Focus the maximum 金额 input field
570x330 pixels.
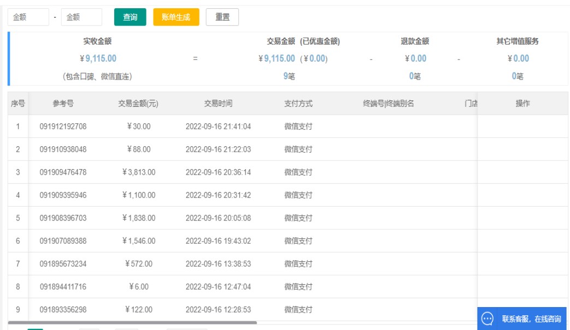81,17
